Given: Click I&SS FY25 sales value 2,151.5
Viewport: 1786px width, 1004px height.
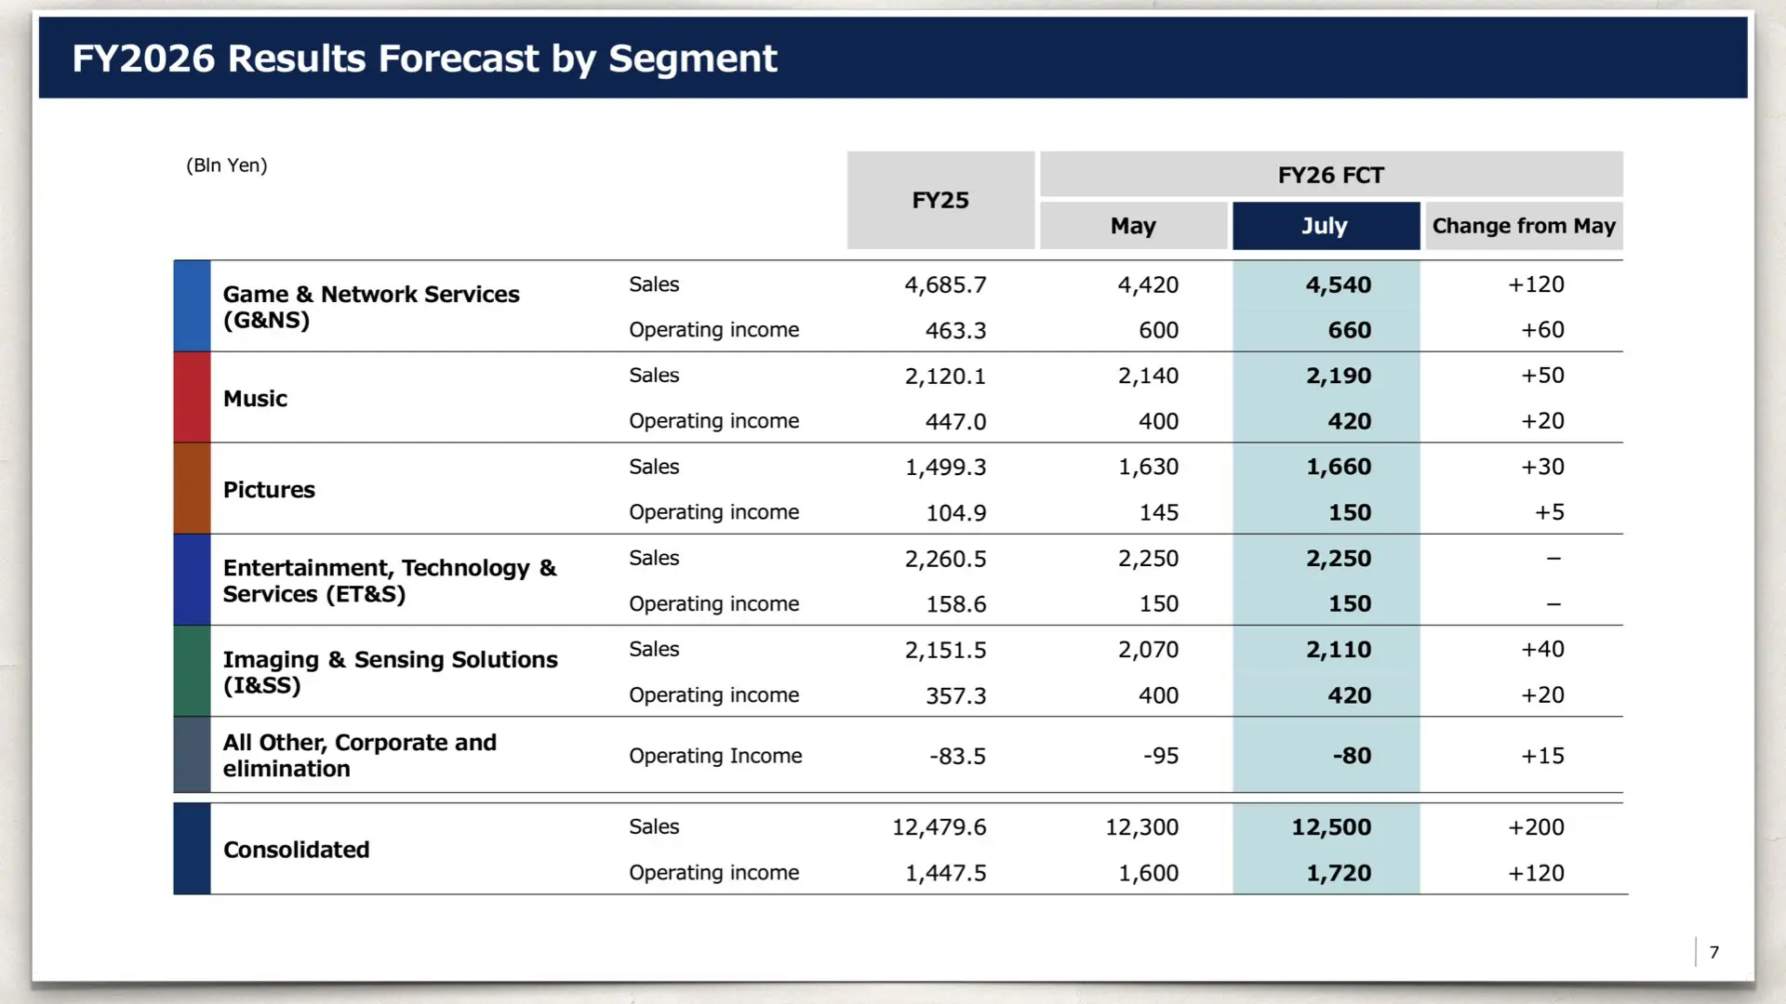Looking at the screenshot, I should click(x=945, y=650).
